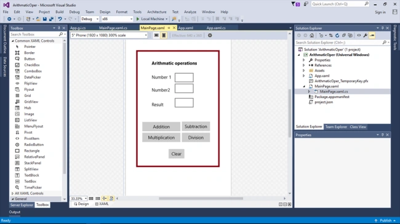Click the find in files toolbar icon

click(174, 19)
